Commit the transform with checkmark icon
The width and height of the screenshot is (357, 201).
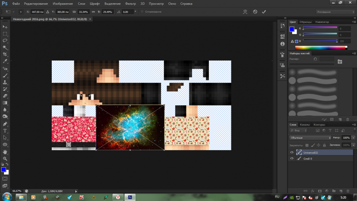(264, 12)
